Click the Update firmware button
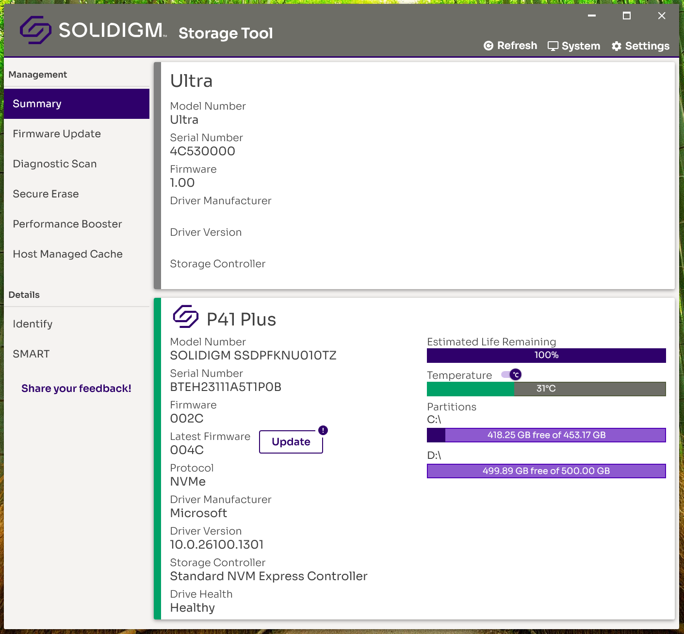This screenshot has width=684, height=634. click(x=291, y=442)
